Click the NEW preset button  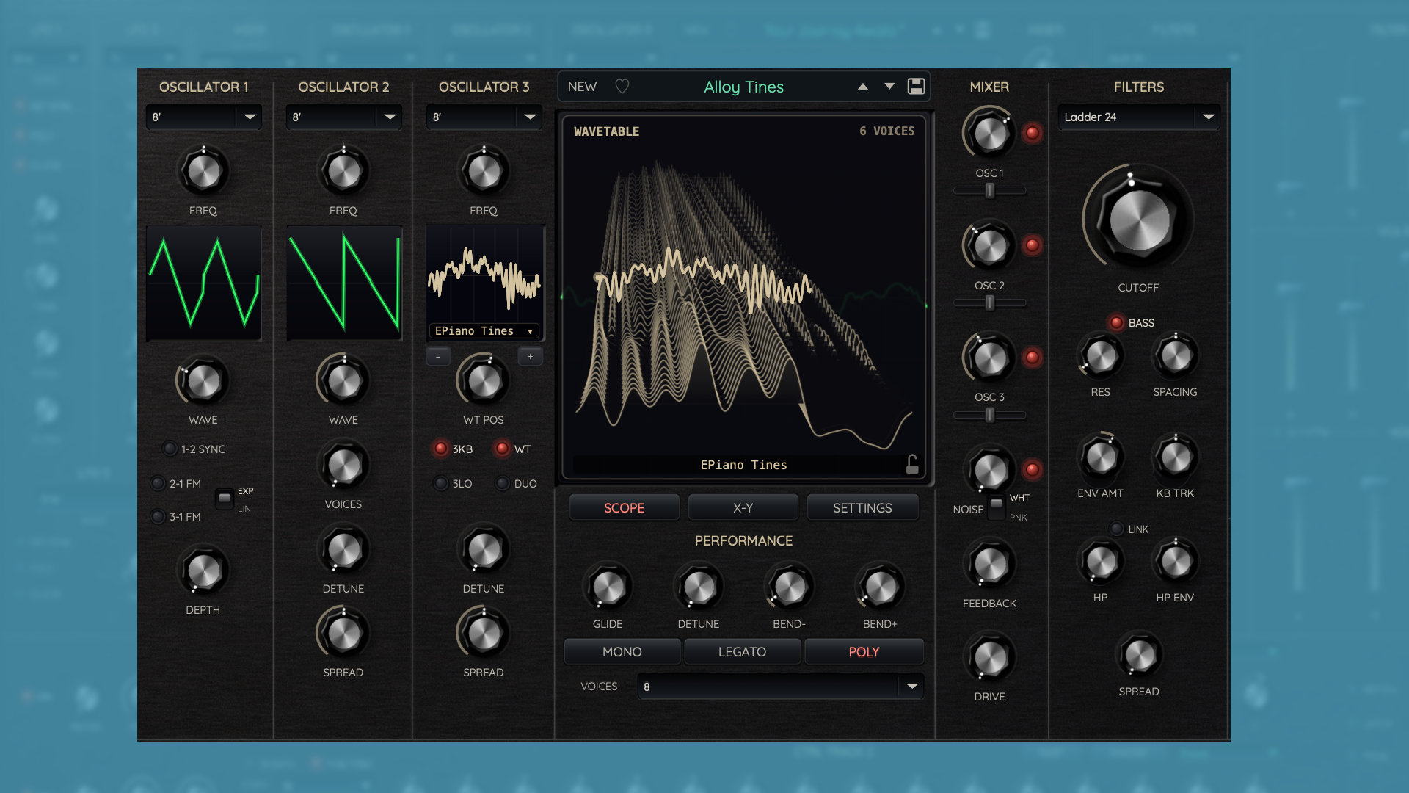[582, 87]
